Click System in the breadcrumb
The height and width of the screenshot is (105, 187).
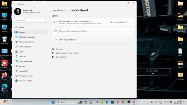click(57, 10)
